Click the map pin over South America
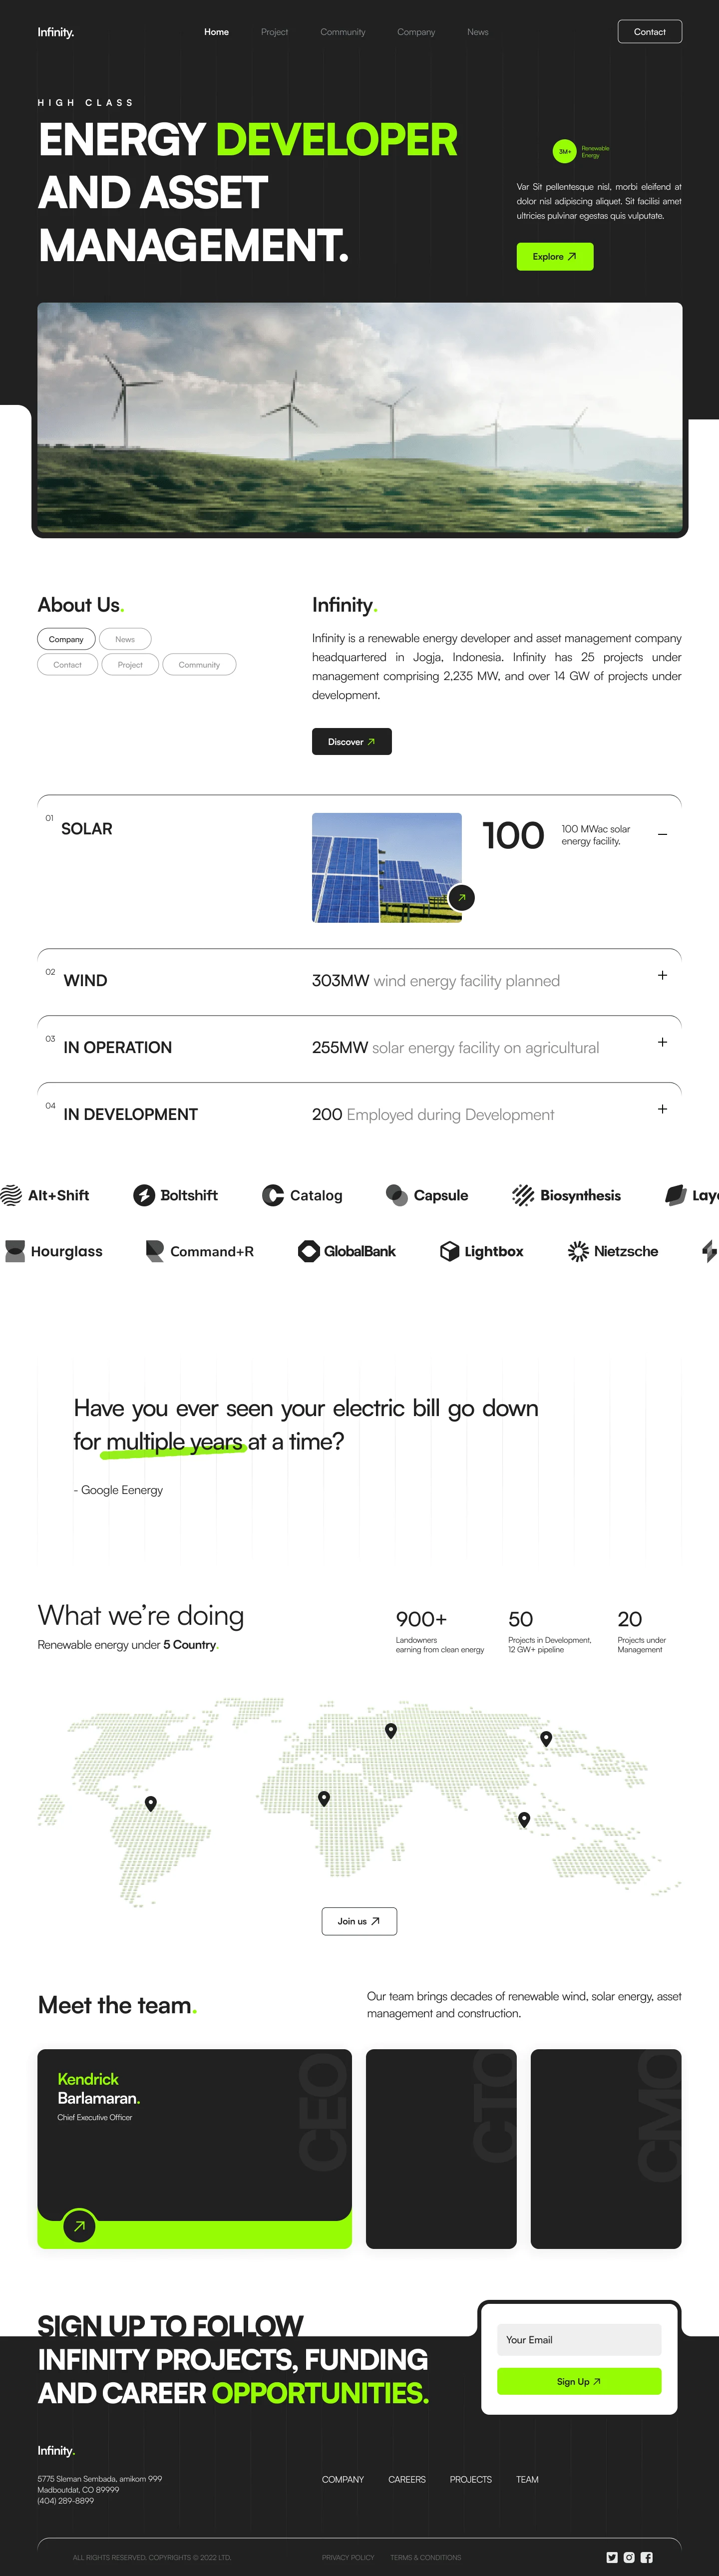The image size is (719, 2576). [x=151, y=1803]
